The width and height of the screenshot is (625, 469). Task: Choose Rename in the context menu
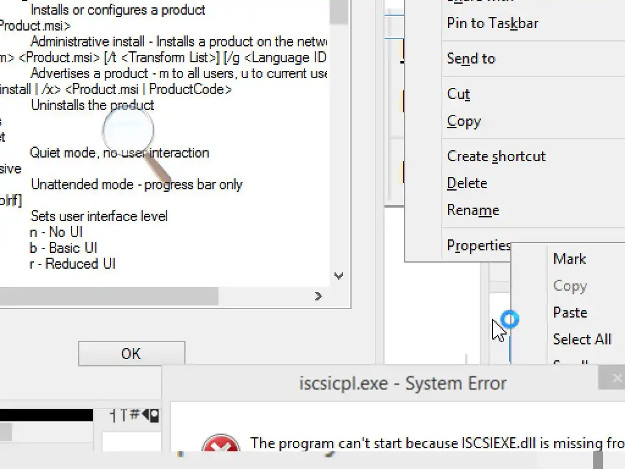tap(473, 210)
